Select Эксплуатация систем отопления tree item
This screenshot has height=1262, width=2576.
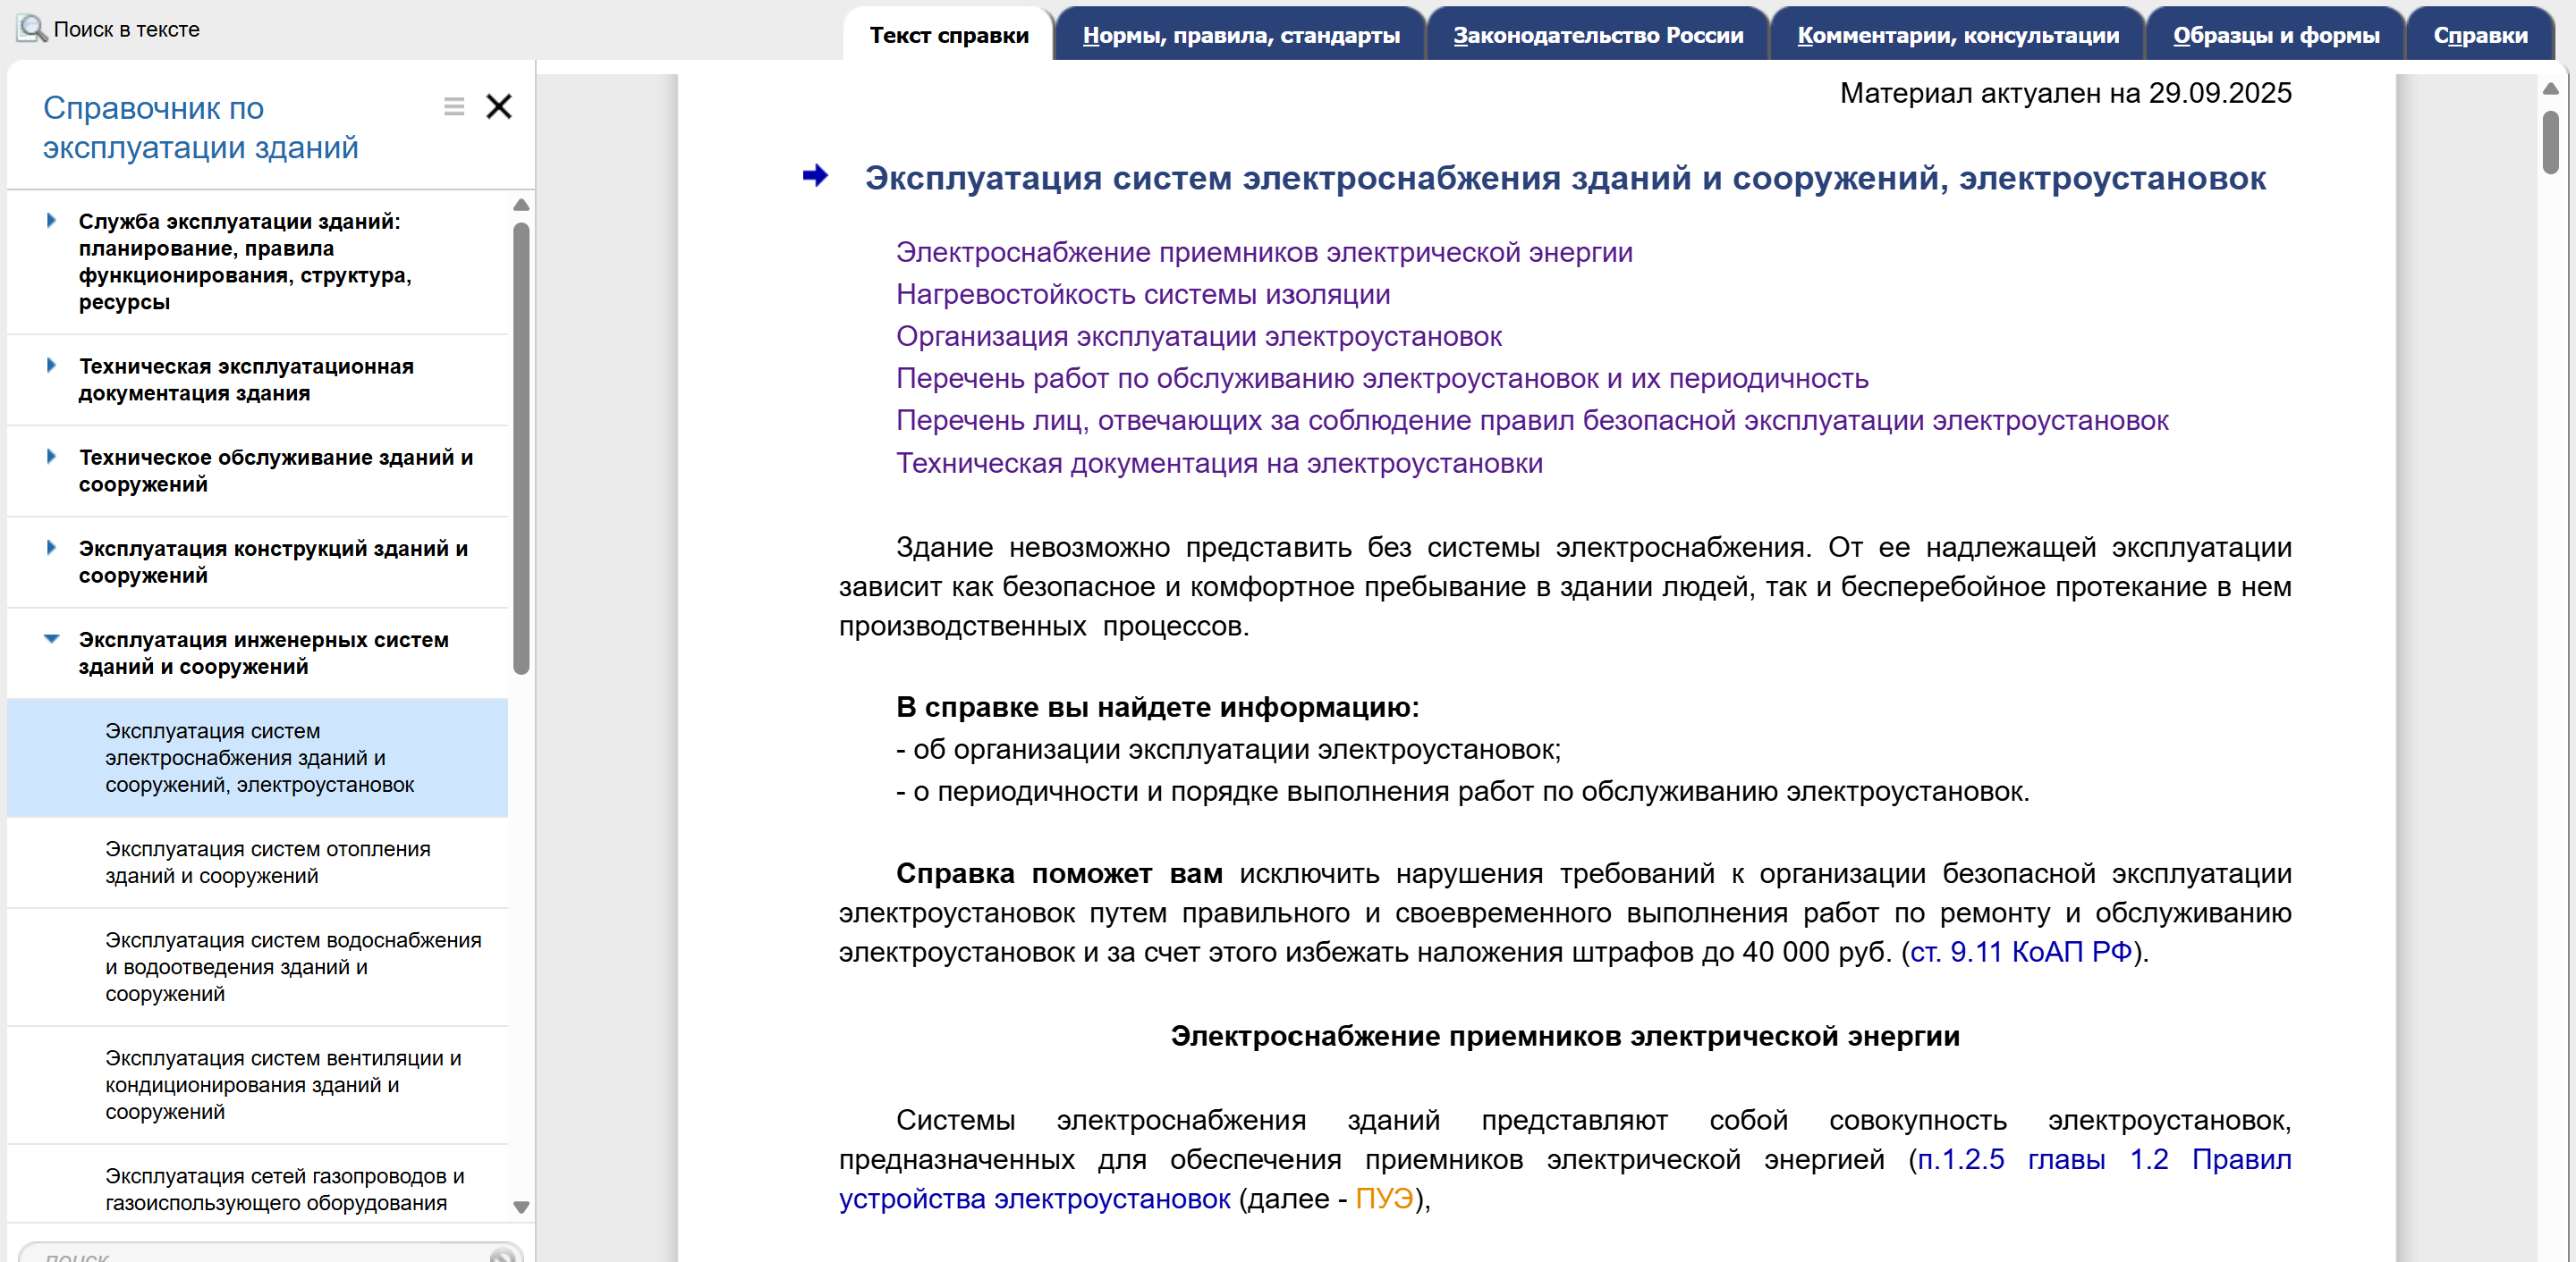pyautogui.click(x=267, y=862)
